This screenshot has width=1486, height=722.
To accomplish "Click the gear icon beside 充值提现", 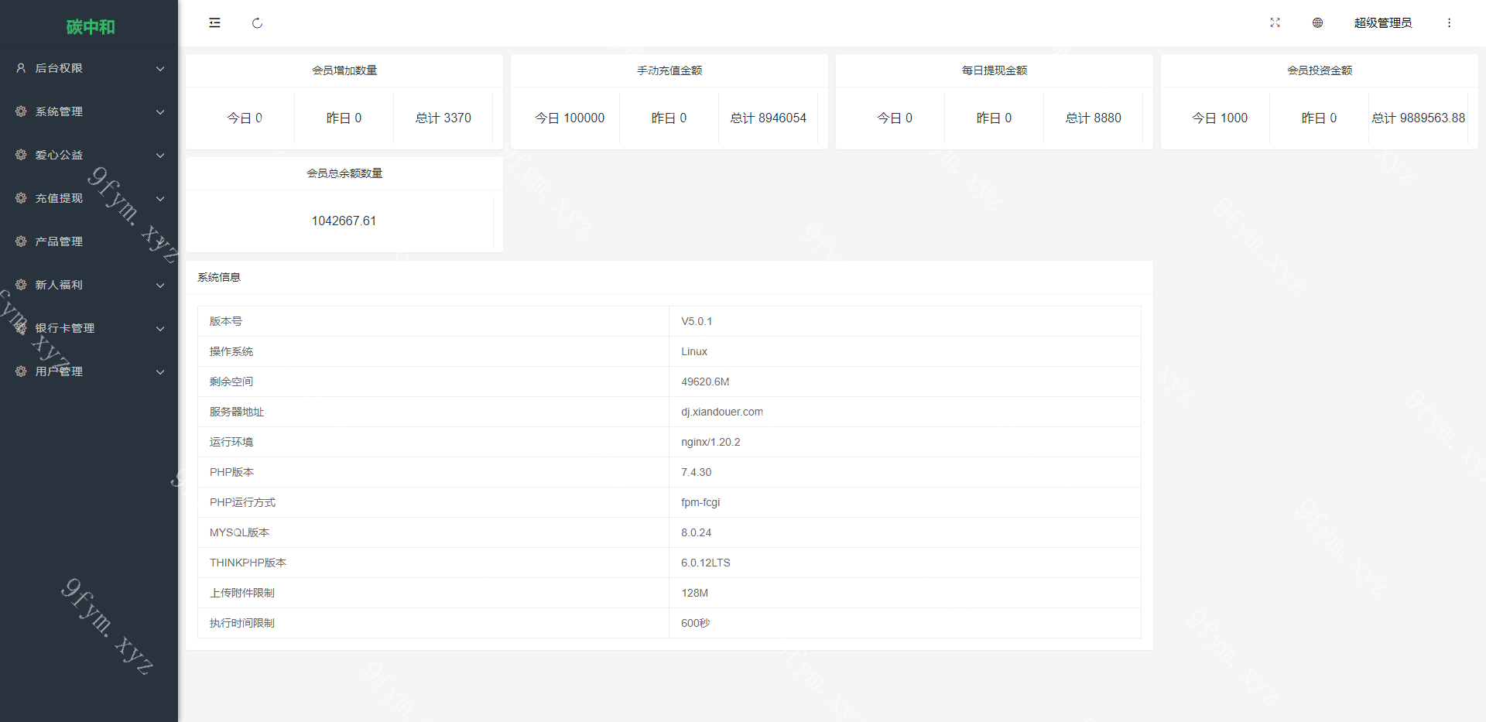I will (21, 198).
